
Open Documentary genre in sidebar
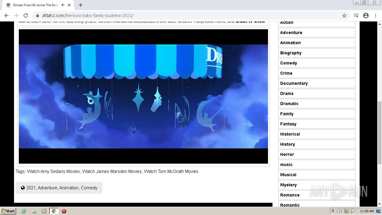[317, 83]
